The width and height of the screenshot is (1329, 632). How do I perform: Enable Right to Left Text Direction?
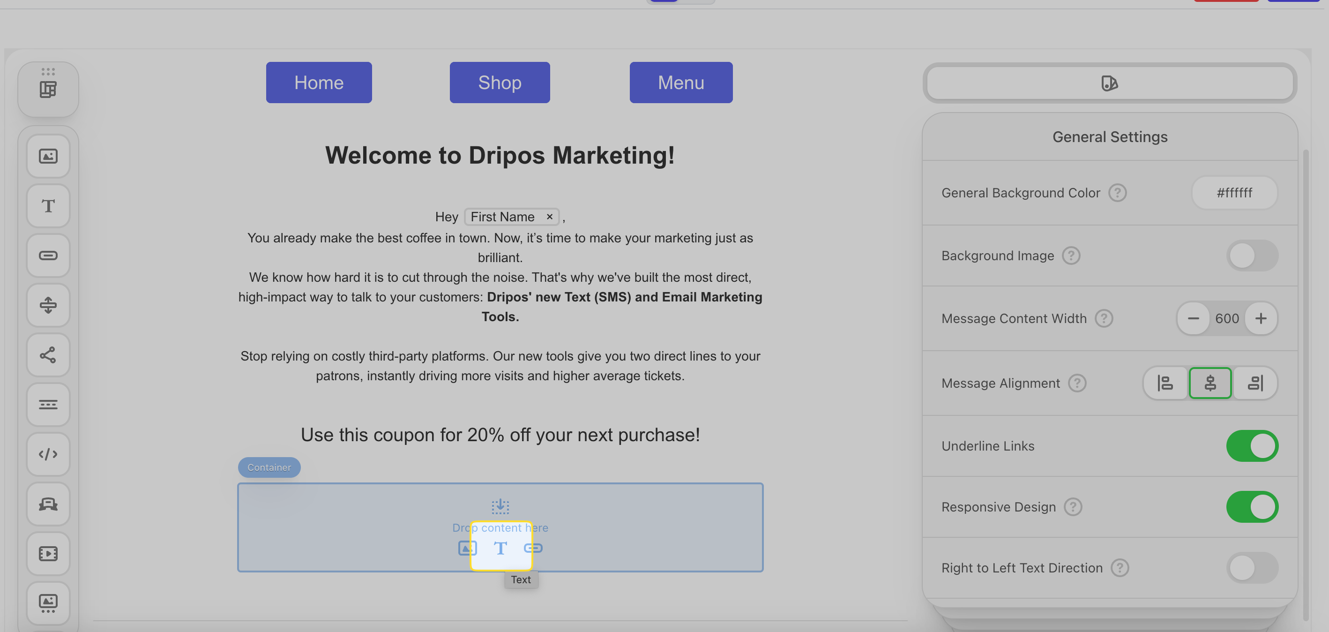[1252, 568]
